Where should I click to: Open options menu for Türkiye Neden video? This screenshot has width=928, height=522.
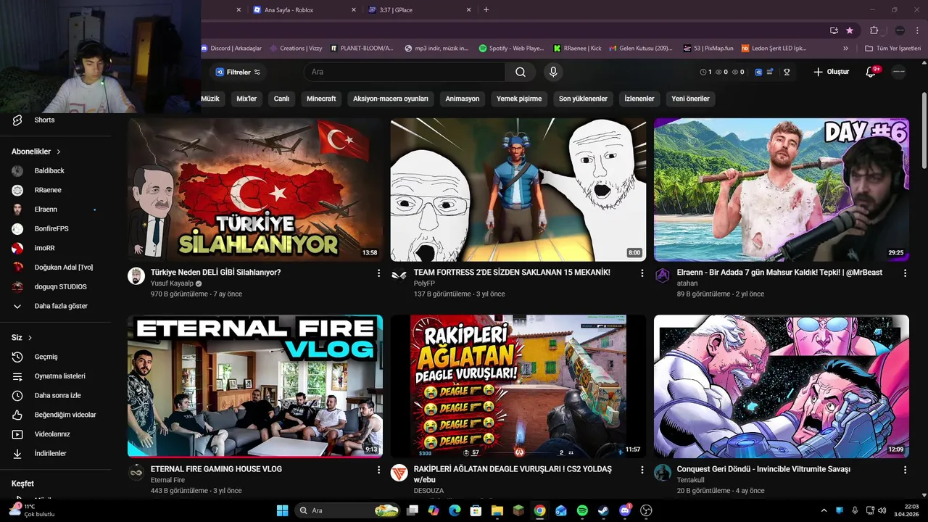(378, 273)
